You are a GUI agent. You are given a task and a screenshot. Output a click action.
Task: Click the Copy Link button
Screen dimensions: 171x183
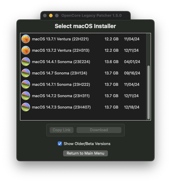(x=62, y=130)
